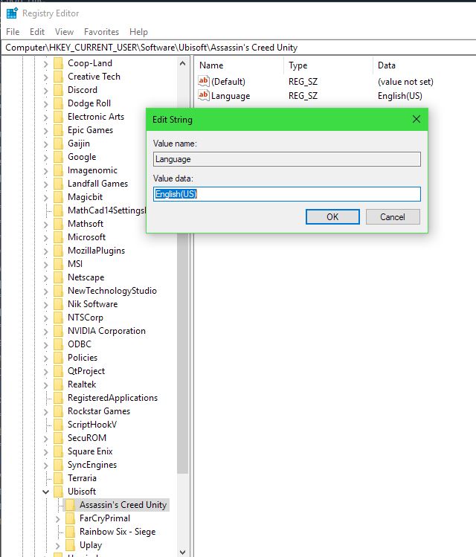Select the Epic Games folder icon
The image size is (476, 557).
[x=58, y=130]
